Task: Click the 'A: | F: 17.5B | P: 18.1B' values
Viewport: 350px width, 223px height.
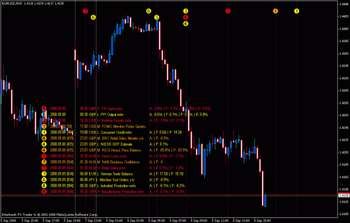Action: pyautogui.click(x=166, y=174)
